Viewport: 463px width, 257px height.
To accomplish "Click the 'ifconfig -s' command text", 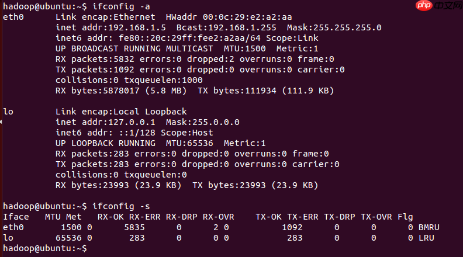I will (x=121, y=206).
